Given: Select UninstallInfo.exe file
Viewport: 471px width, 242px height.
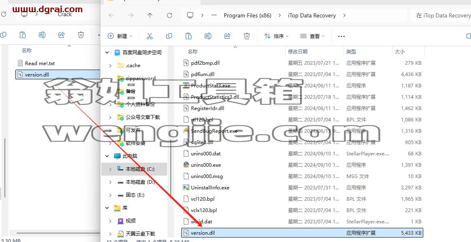Looking at the screenshot, I should point(210,188).
